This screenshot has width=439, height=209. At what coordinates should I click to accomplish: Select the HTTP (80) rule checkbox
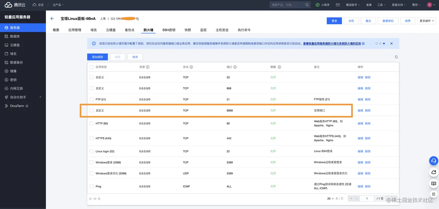tap(91, 123)
